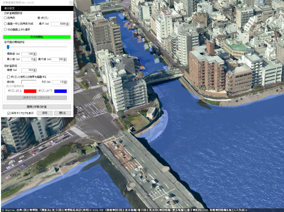Increase 最大値 (m) using the up stepper
Screen dimensions: 284x212
tap(65, 58)
